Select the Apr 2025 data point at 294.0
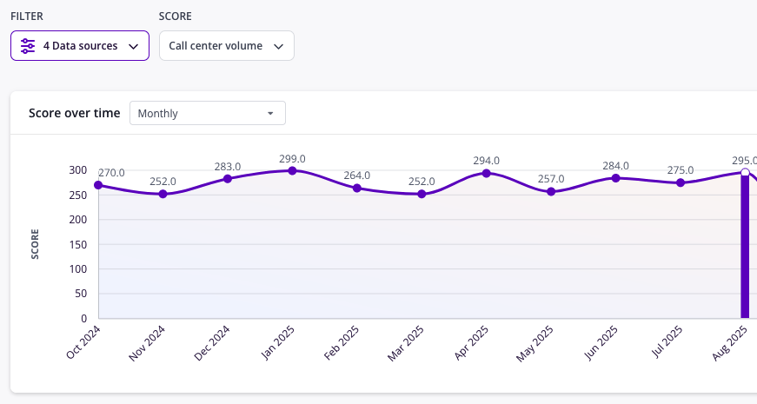Image resolution: width=757 pixels, height=404 pixels. (487, 173)
